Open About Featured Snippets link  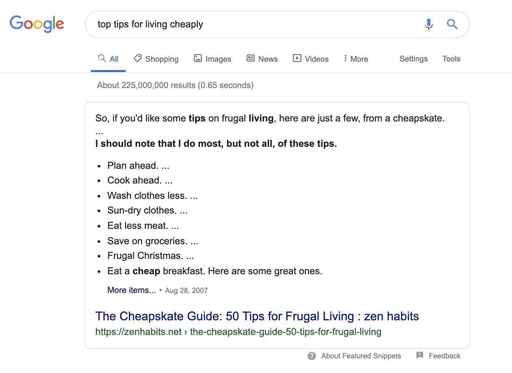click(361, 356)
